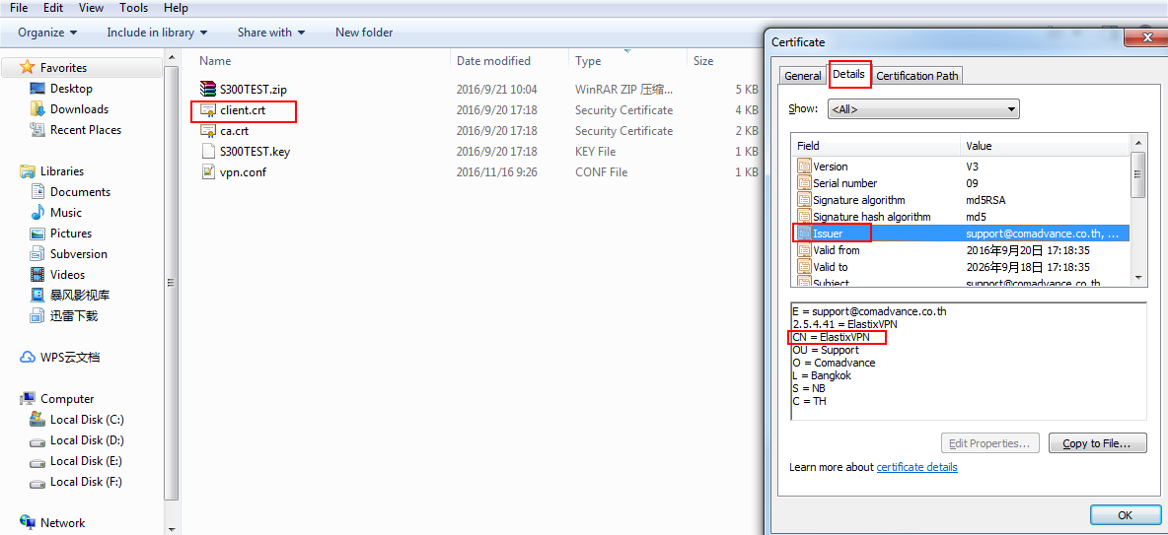Viewport: 1168px width, 535px height.
Task: Click the Version field icon in certificate
Action: click(804, 167)
